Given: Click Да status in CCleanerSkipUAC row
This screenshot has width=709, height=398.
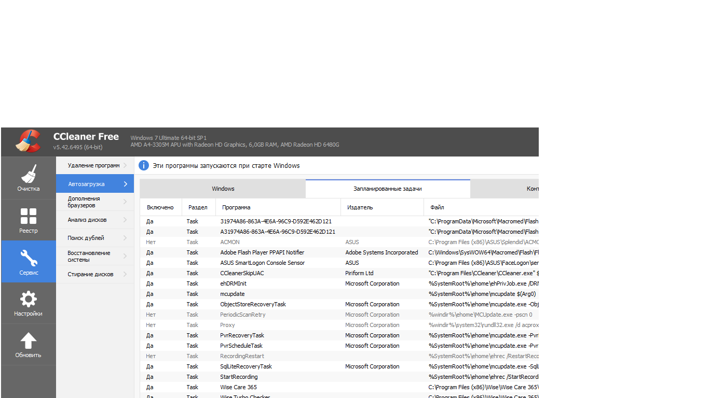Looking at the screenshot, I should [x=149, y=273].
